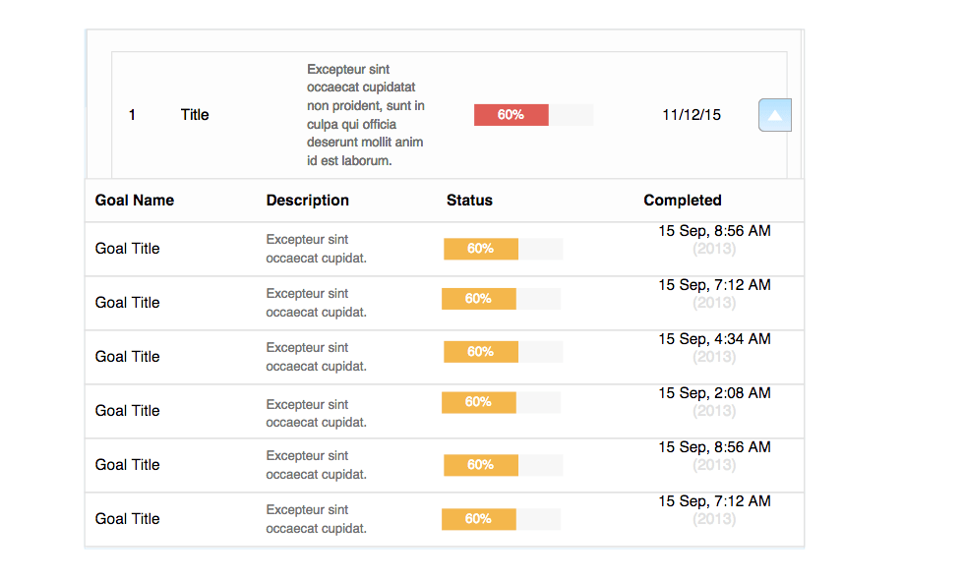The width and height of the screenshot is (964, 581).
Task: Click the "Title" text in row 1
Action: click(x=195, y=115)
